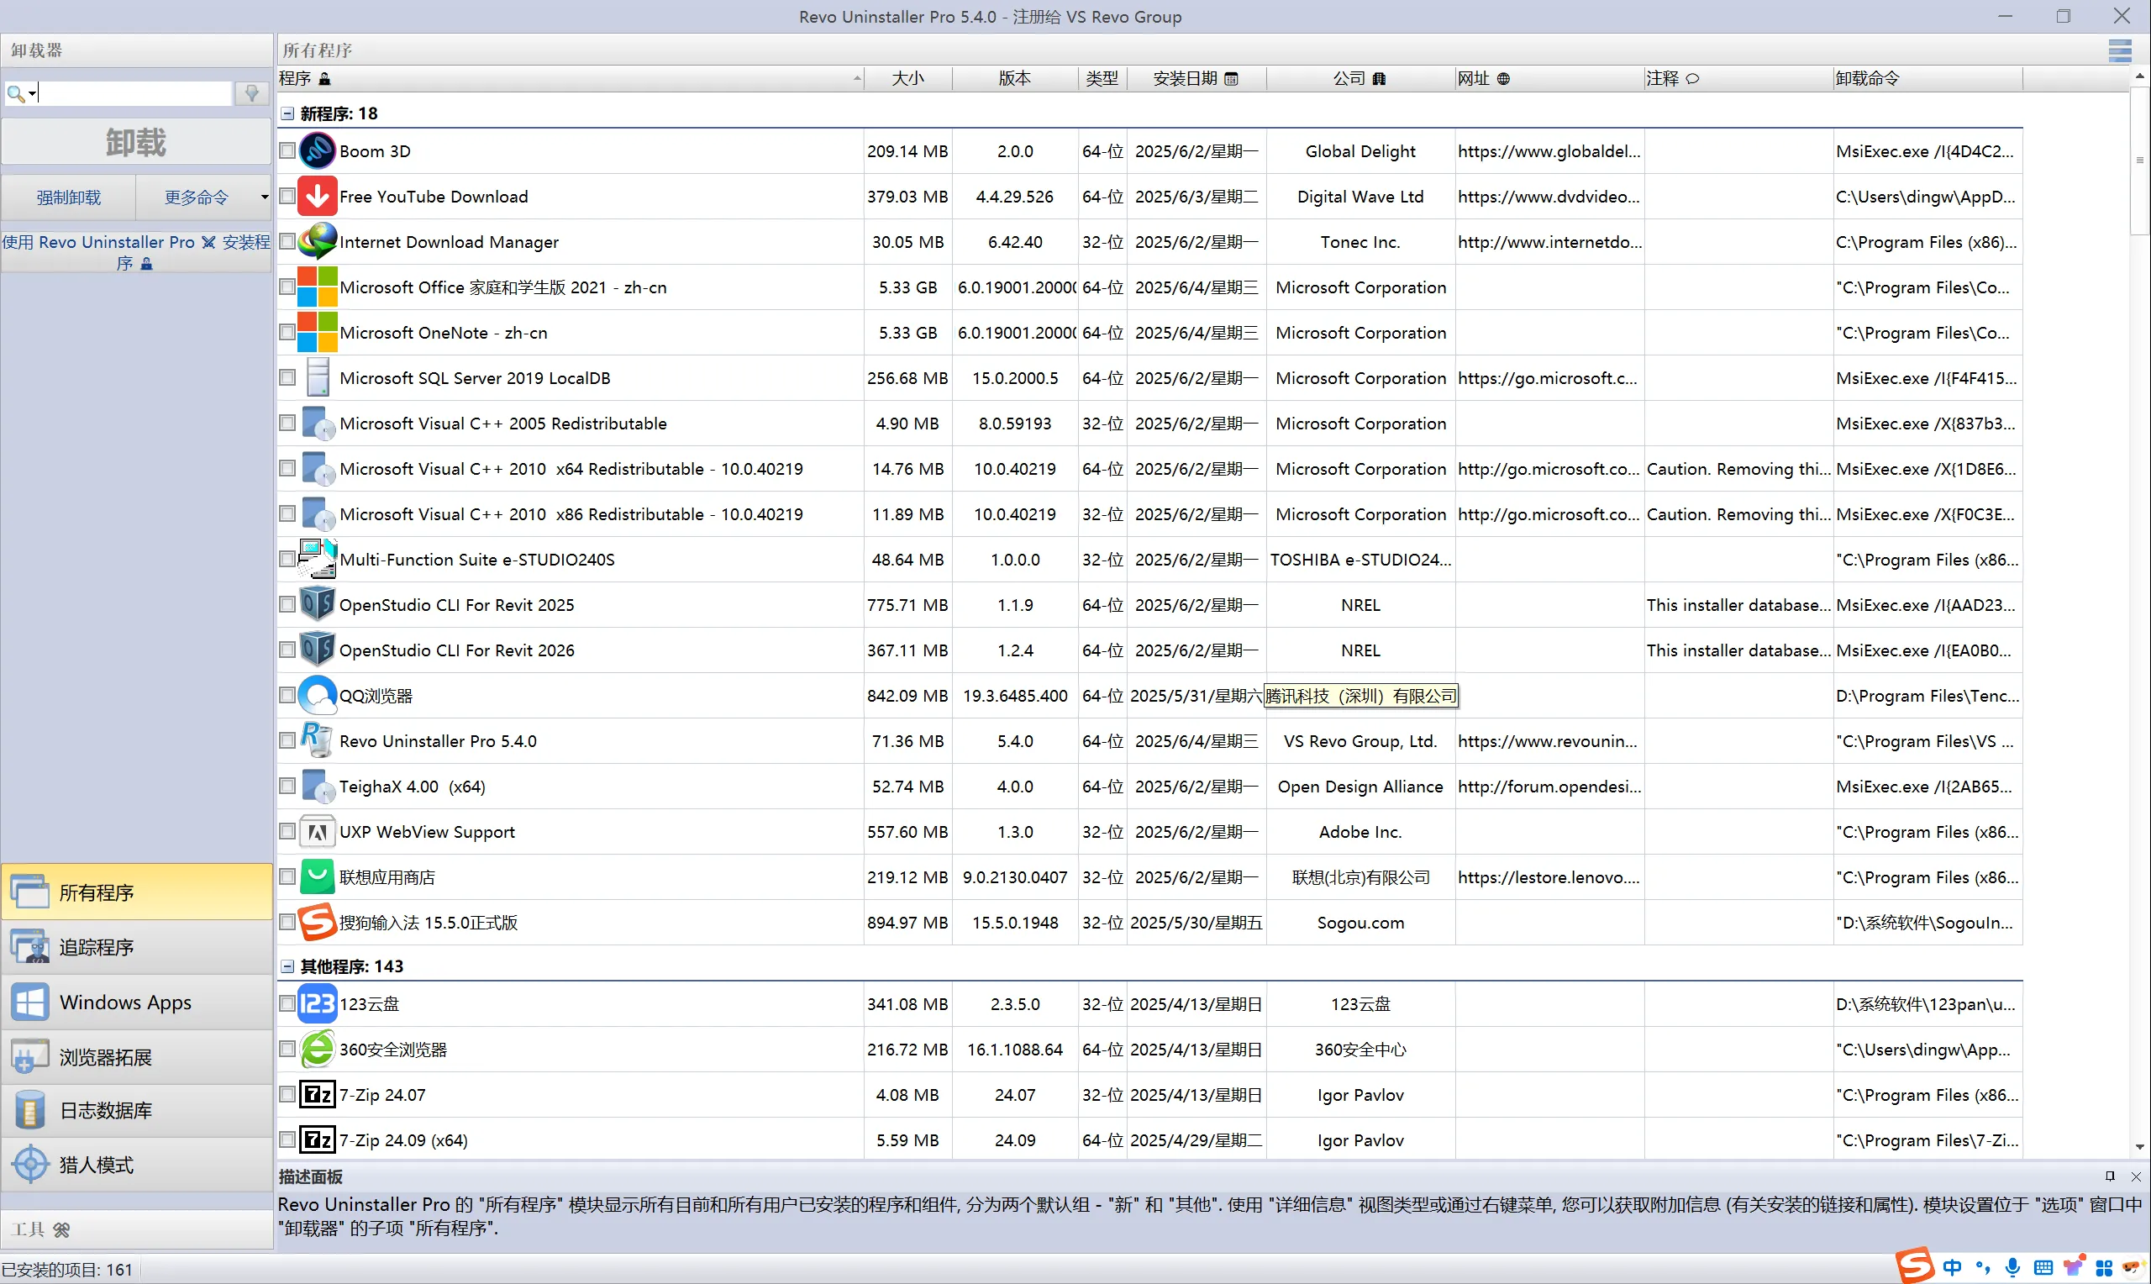Tick the Revo Uninstaller Pro 5.4.0 checkbox

point(287,740)
